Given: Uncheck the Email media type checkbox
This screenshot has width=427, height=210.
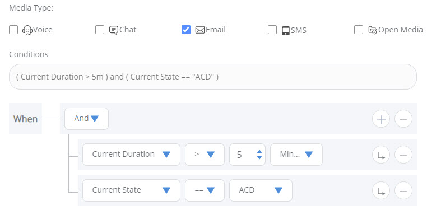Looking at the screenshot, I should pos(186,30).
